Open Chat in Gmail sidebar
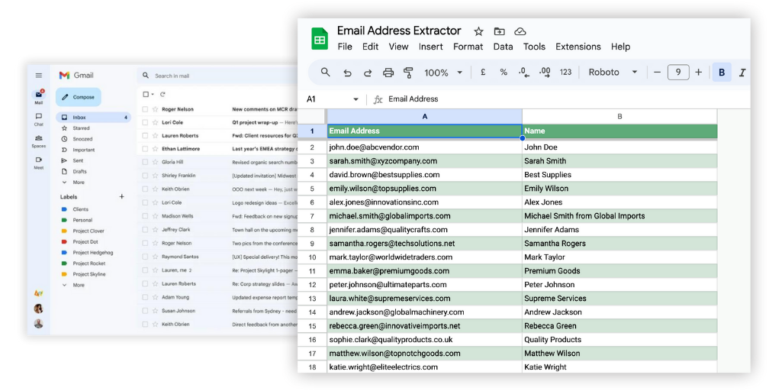769x391 pixels. (x=39, y=119)
